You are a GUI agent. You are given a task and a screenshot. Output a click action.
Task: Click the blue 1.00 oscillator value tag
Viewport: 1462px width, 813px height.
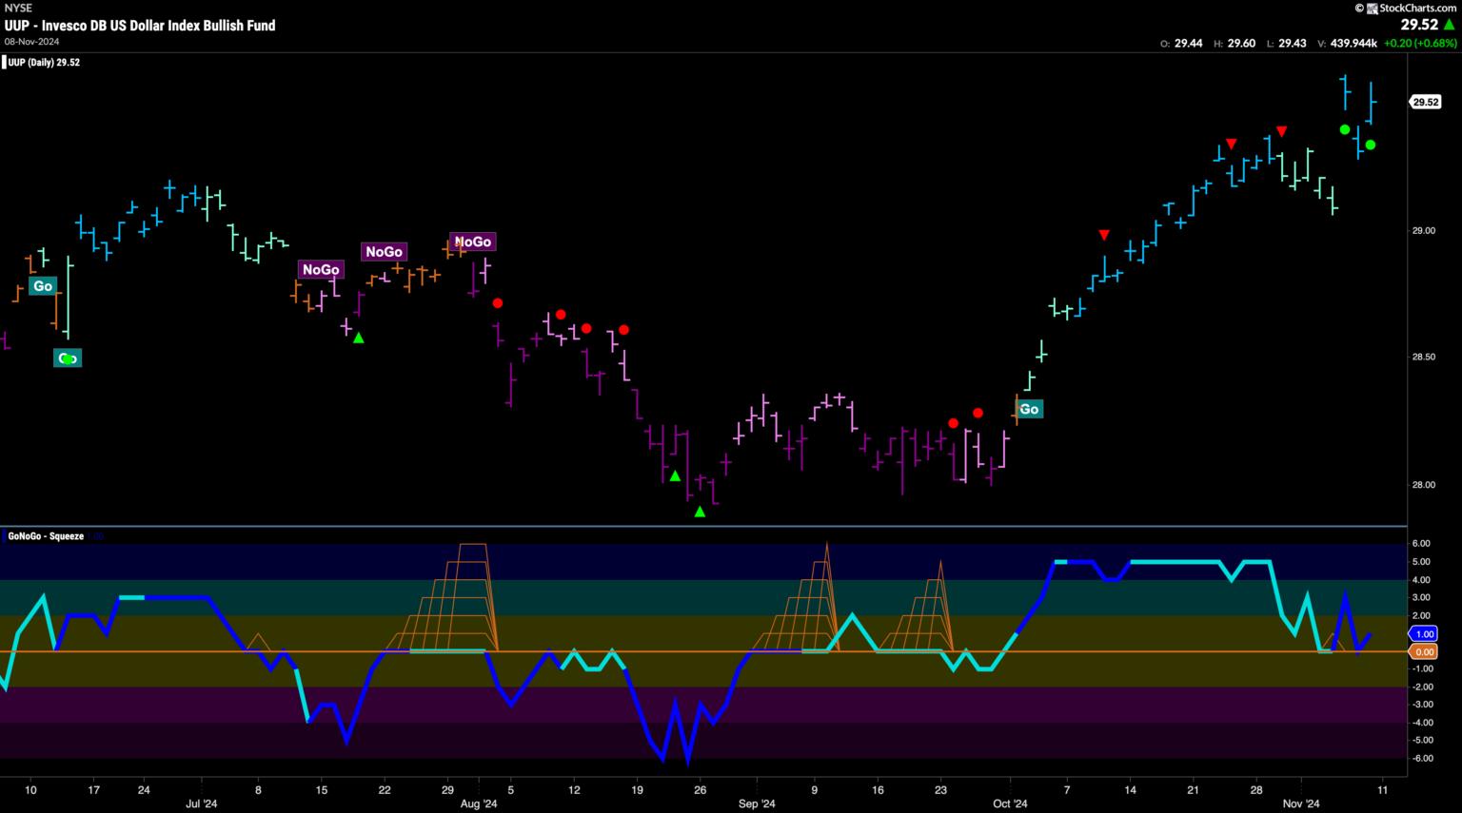1425,634
